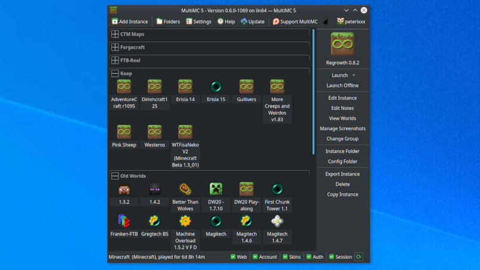Click the Regrowth 0.8.2 name label
This screenshot has width=480, height=270.
(x=342, y=62)
